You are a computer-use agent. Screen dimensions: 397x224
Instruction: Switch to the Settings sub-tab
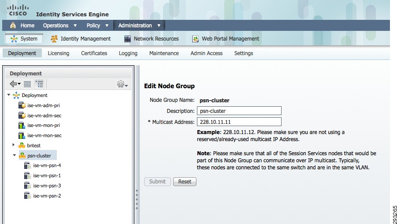point(244,53)
